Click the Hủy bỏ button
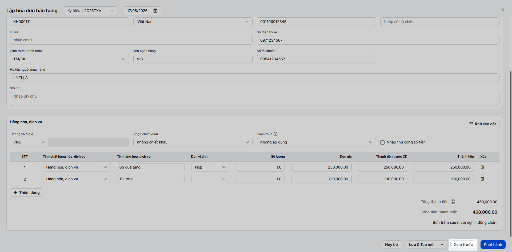The height and width of the screenshot is (252, 512). [391, 245]
